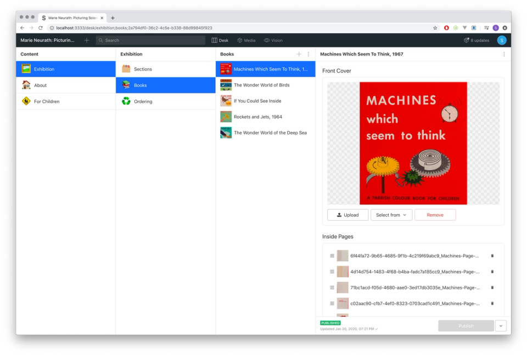View the 8 updates notice
The image size is (527, 356).
tap(476, 40)
